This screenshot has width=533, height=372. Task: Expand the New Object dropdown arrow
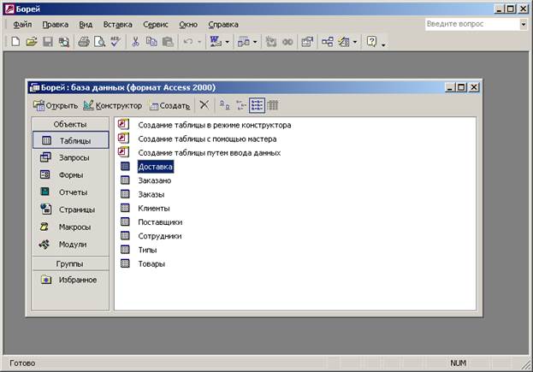[x=354, y=41]
